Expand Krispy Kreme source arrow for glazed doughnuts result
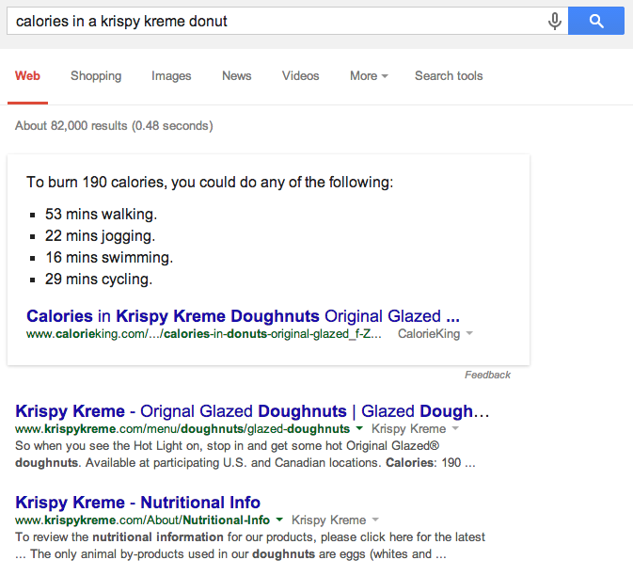Screen dimensions: 633x576 click(455, 427)
